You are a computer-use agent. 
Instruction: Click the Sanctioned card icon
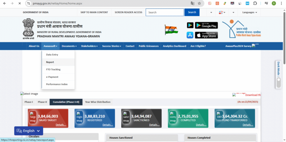(x=126, y=117)
